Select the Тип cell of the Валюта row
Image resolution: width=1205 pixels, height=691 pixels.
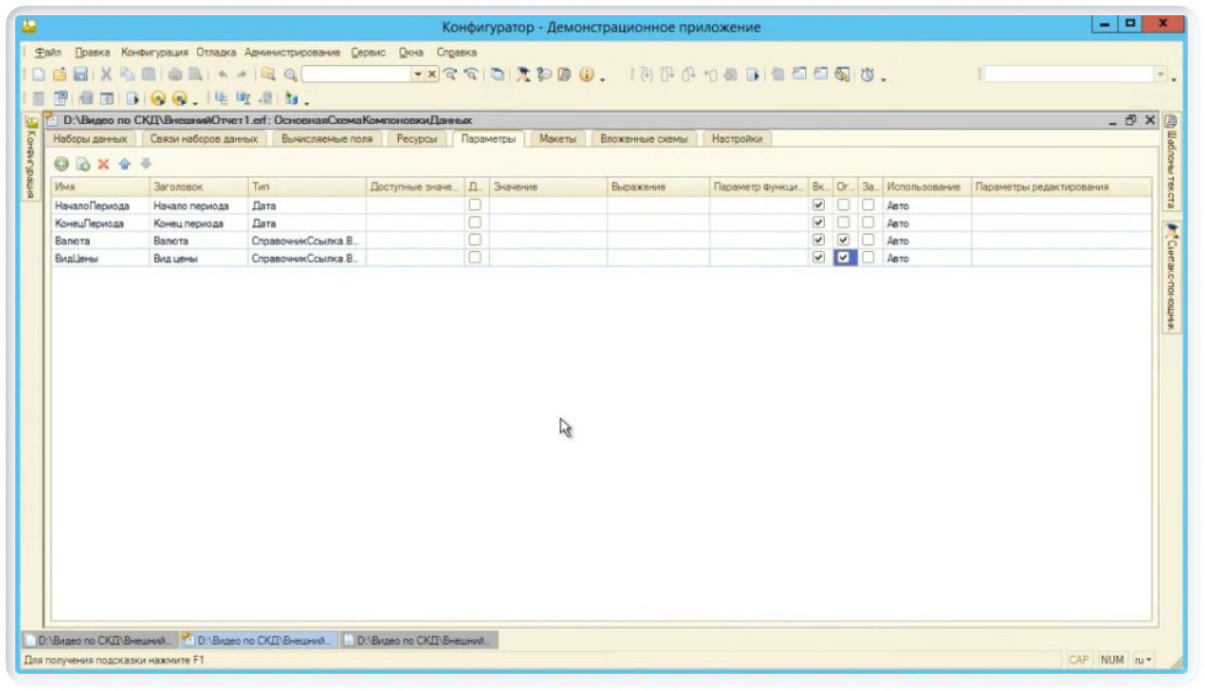306,241
